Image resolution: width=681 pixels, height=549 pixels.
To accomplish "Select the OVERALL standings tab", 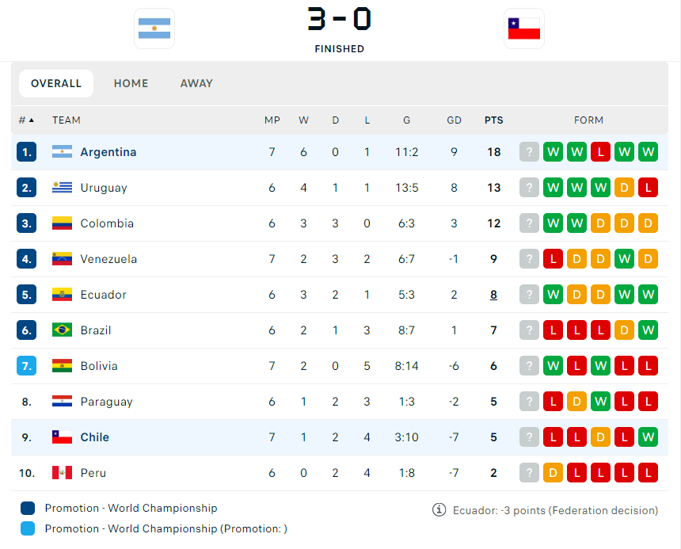I will tap(56, 83).
